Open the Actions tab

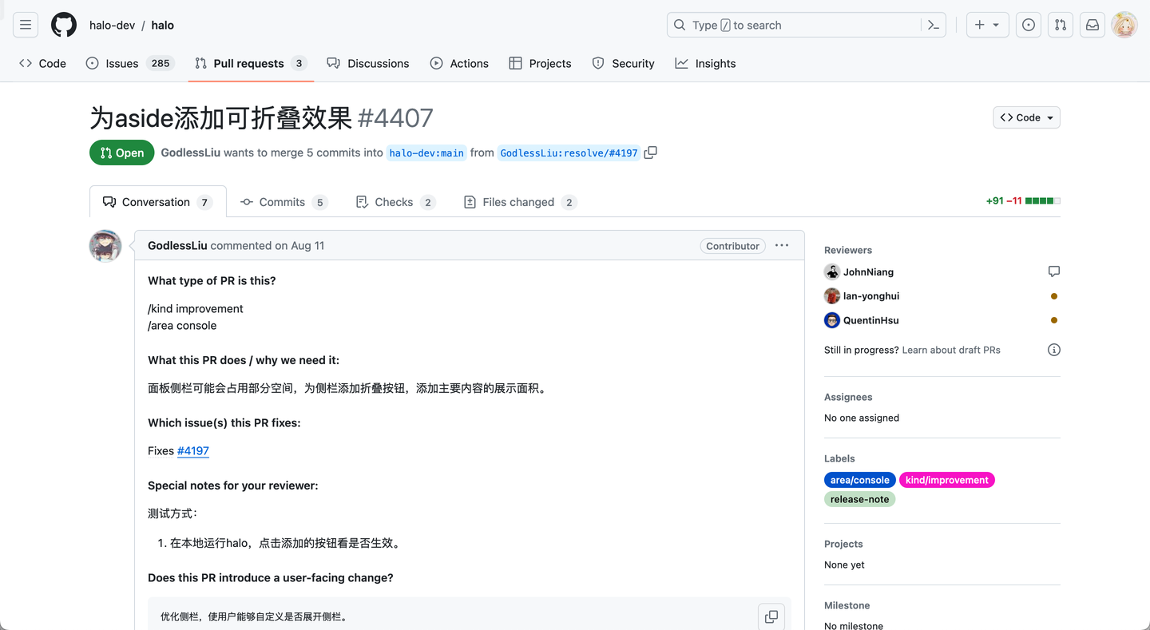tap(459, 63)
